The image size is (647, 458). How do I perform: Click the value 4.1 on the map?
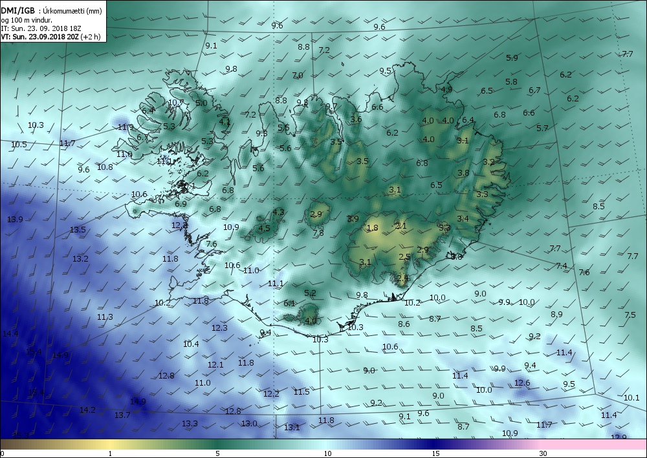(x=225, y=121)
